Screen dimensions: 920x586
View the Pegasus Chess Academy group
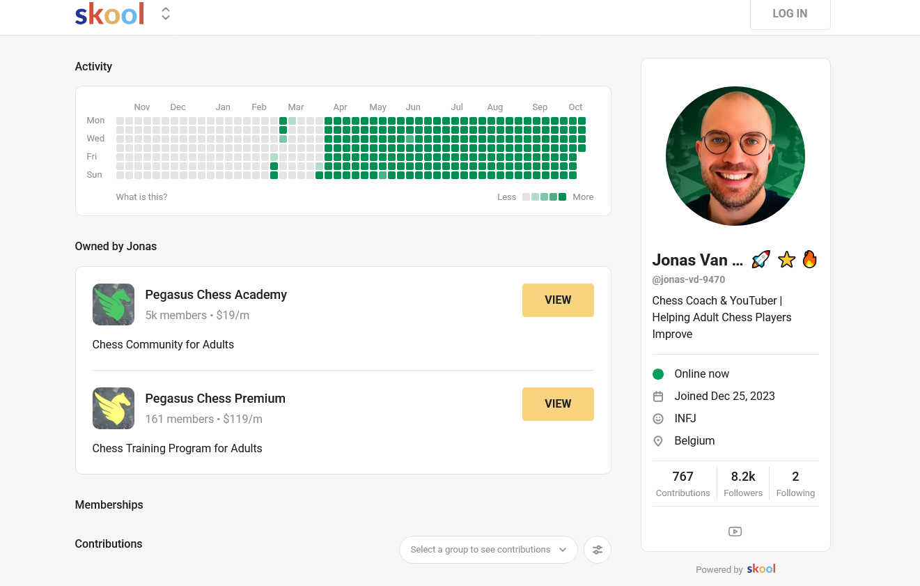(x=558, y=300)
